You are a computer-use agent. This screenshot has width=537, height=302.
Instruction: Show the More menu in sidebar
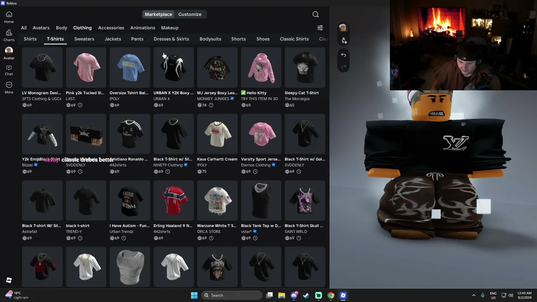coord(9,88)
